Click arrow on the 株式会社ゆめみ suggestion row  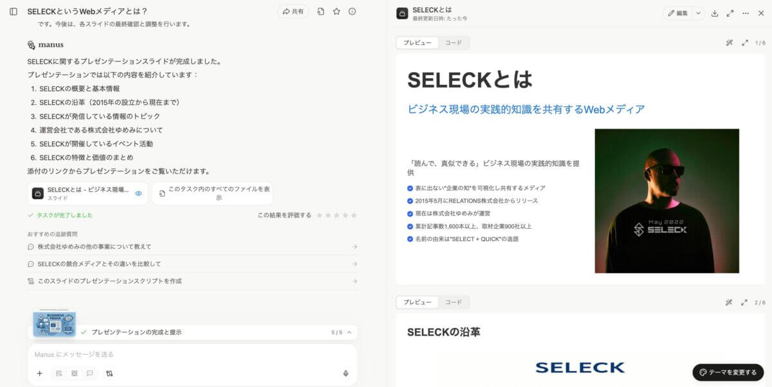click(354, 247)
